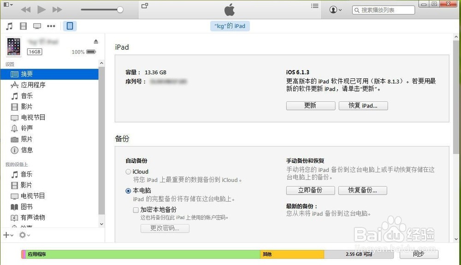Select the iPad device icon
461x265 pixels.
[70, 26]
